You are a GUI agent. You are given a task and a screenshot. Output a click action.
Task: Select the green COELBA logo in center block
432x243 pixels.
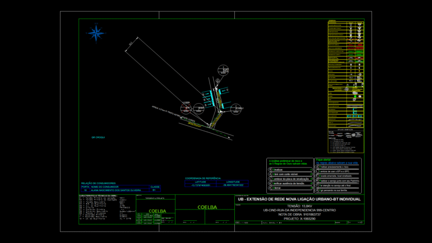click(207, 207)
